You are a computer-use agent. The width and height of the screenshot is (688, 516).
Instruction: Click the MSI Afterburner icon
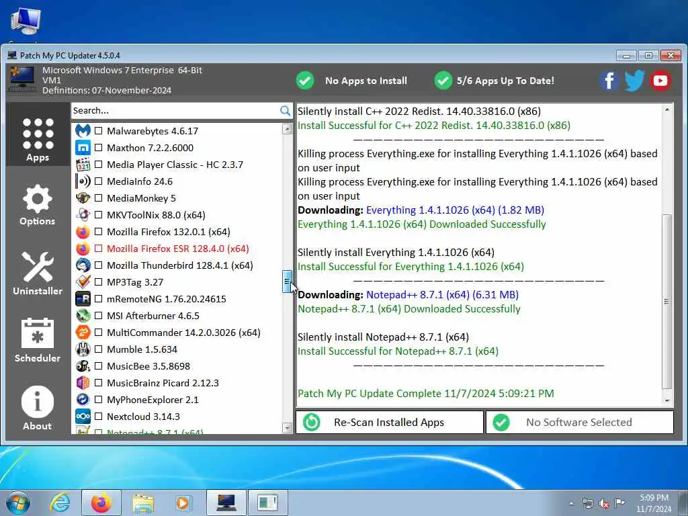tap(83, 316)
